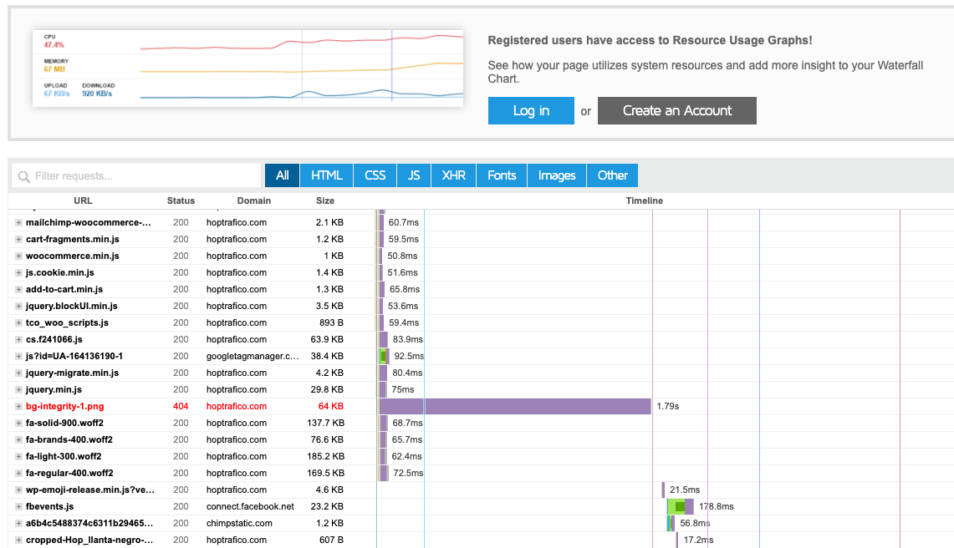Image resolution: width=954 pixels, height=548 pixels.
Task: Expand the wp-emoji-release.min.js request row
Action: [x=18, y=490]
